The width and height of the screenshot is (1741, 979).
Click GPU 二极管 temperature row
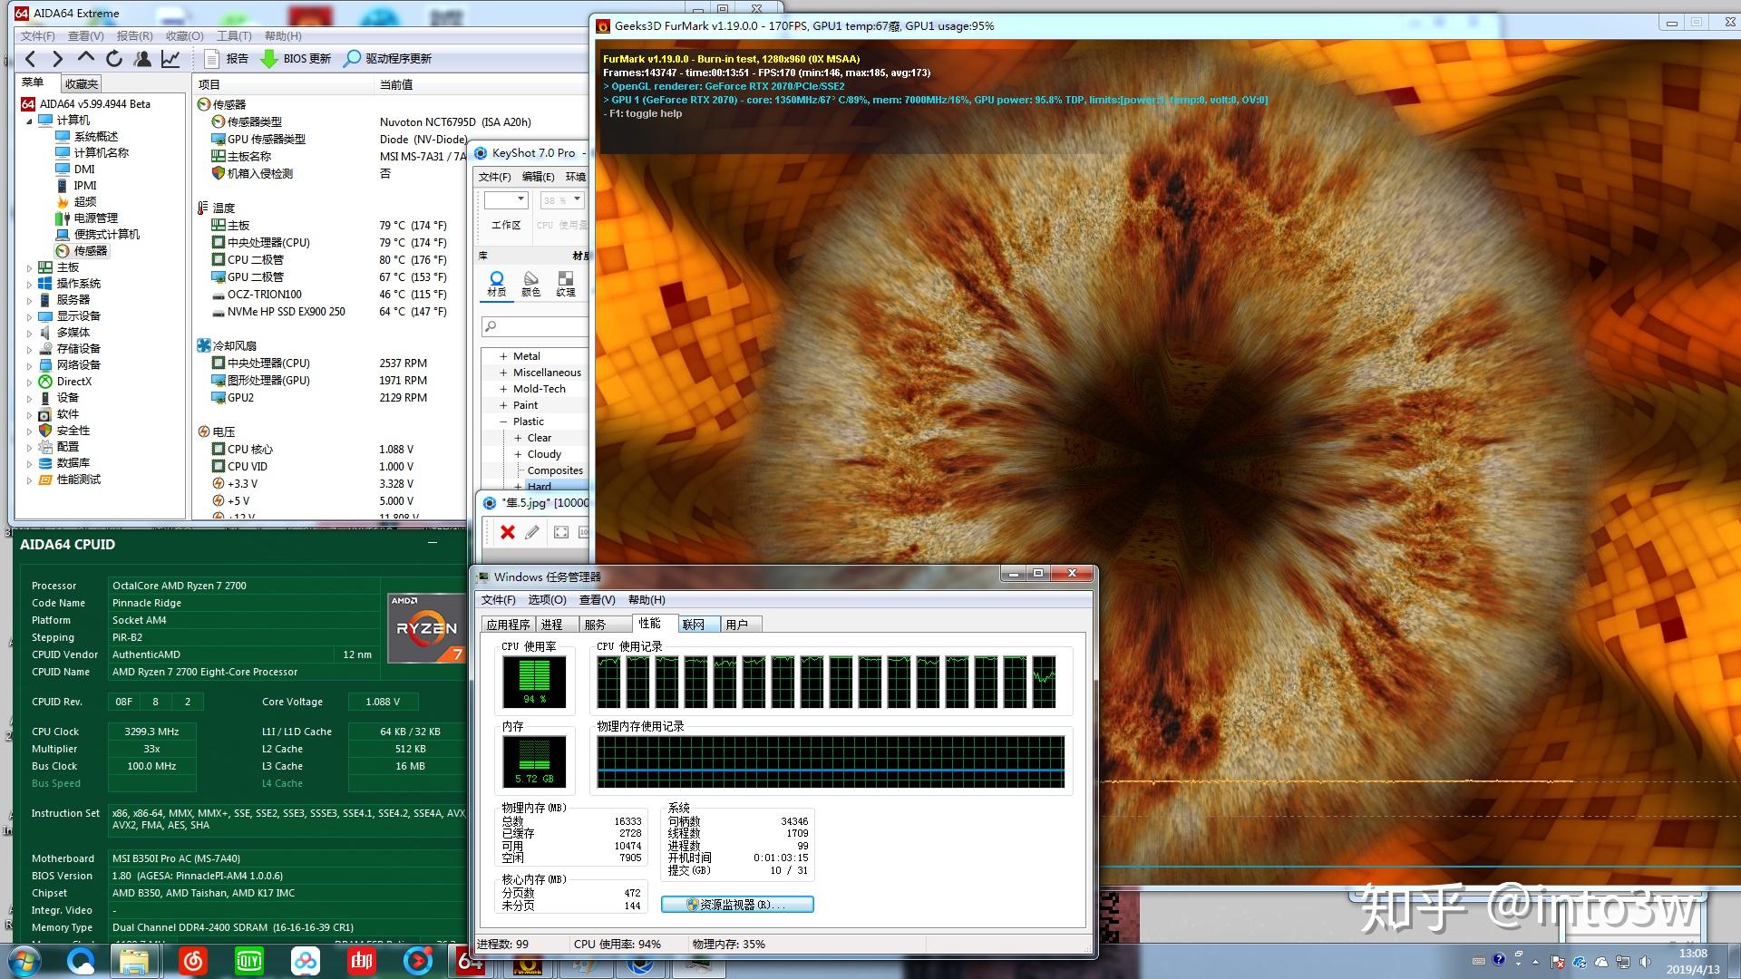click(x=331, y=277)
